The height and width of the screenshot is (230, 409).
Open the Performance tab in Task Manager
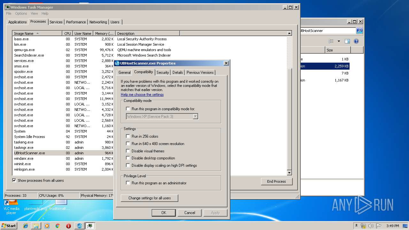point(76,22)
